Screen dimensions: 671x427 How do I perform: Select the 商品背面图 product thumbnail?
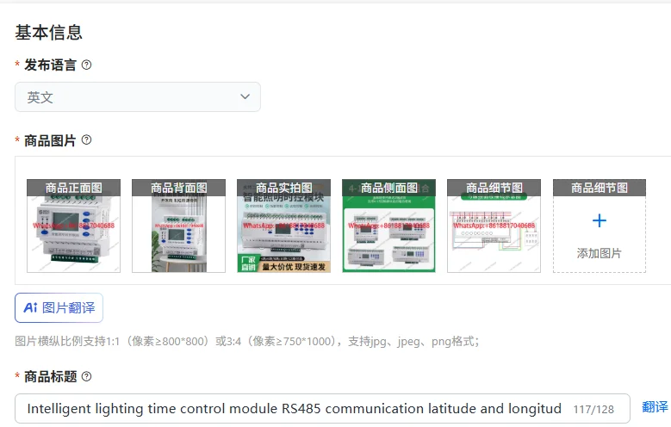178,226
